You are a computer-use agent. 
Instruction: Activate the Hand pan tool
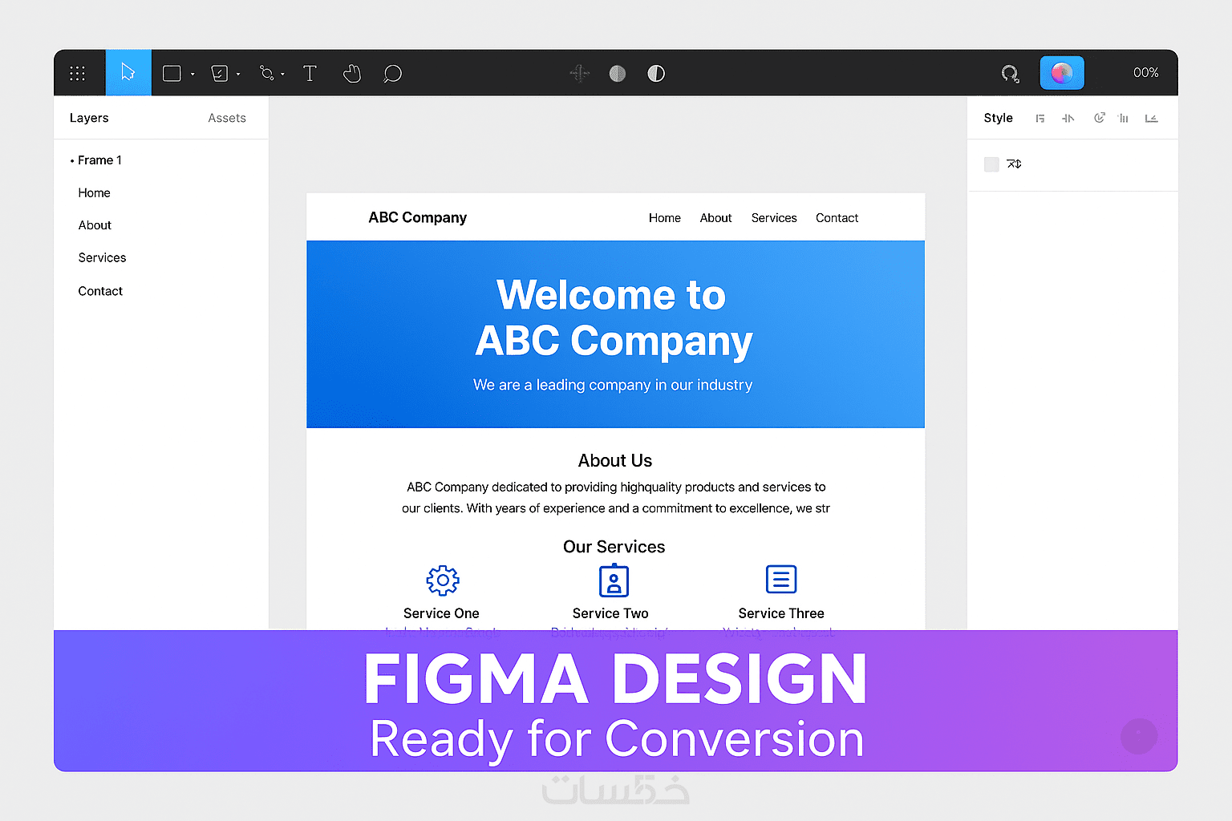352,74
